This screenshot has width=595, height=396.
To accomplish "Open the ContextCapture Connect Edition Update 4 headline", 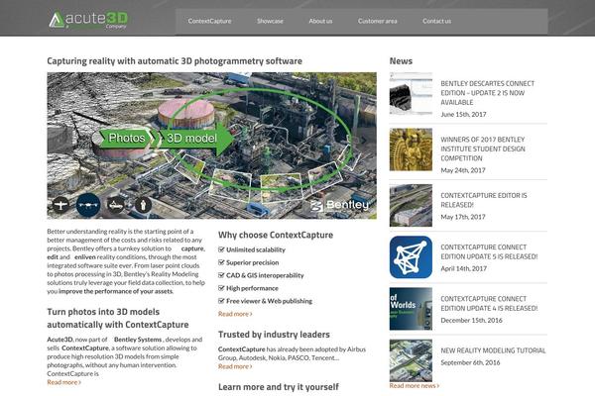I will click(489, 304).
